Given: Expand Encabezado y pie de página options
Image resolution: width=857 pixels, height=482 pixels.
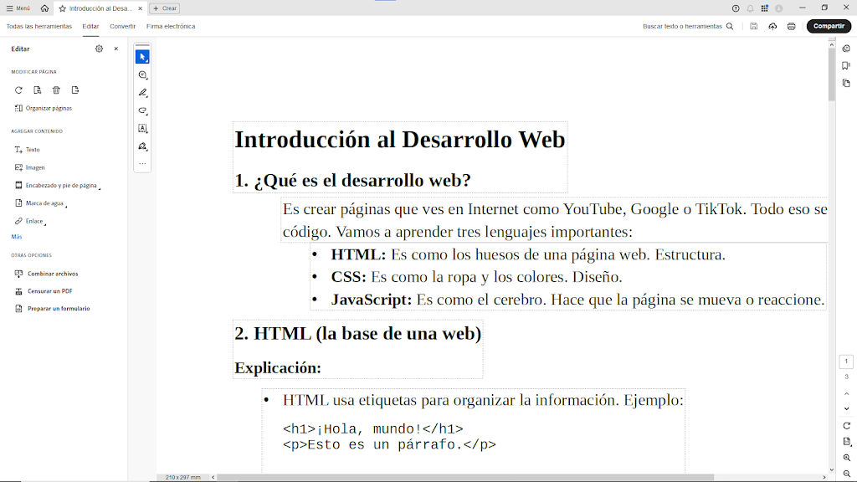Looking at the screenshot, I should click(60, 186).
